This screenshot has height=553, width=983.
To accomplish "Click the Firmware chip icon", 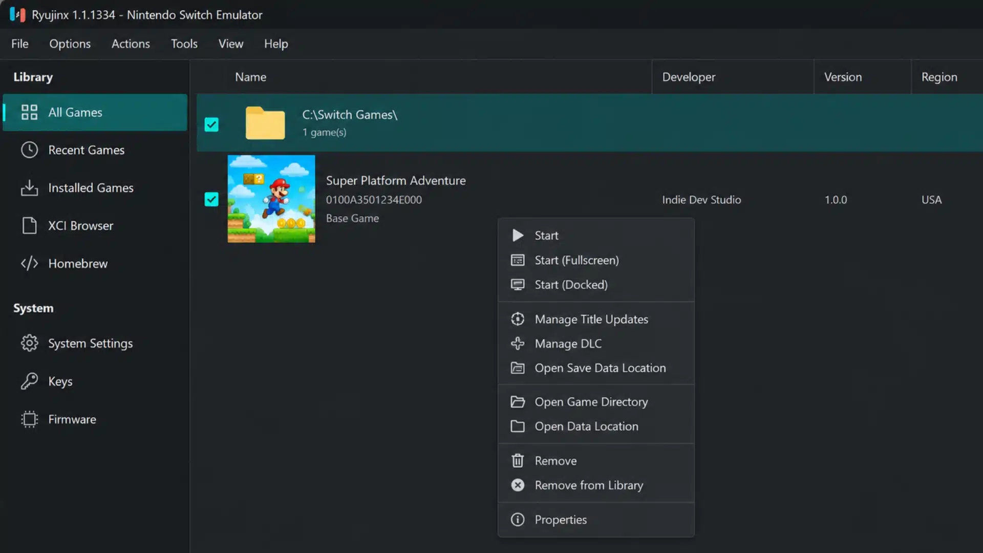I will (x=29, y=419).
